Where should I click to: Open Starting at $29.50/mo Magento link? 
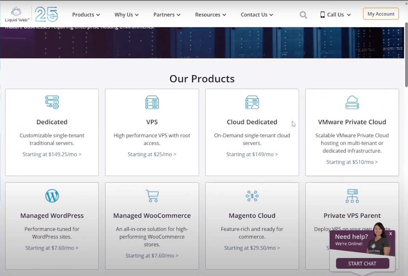[x=252, y=248]
